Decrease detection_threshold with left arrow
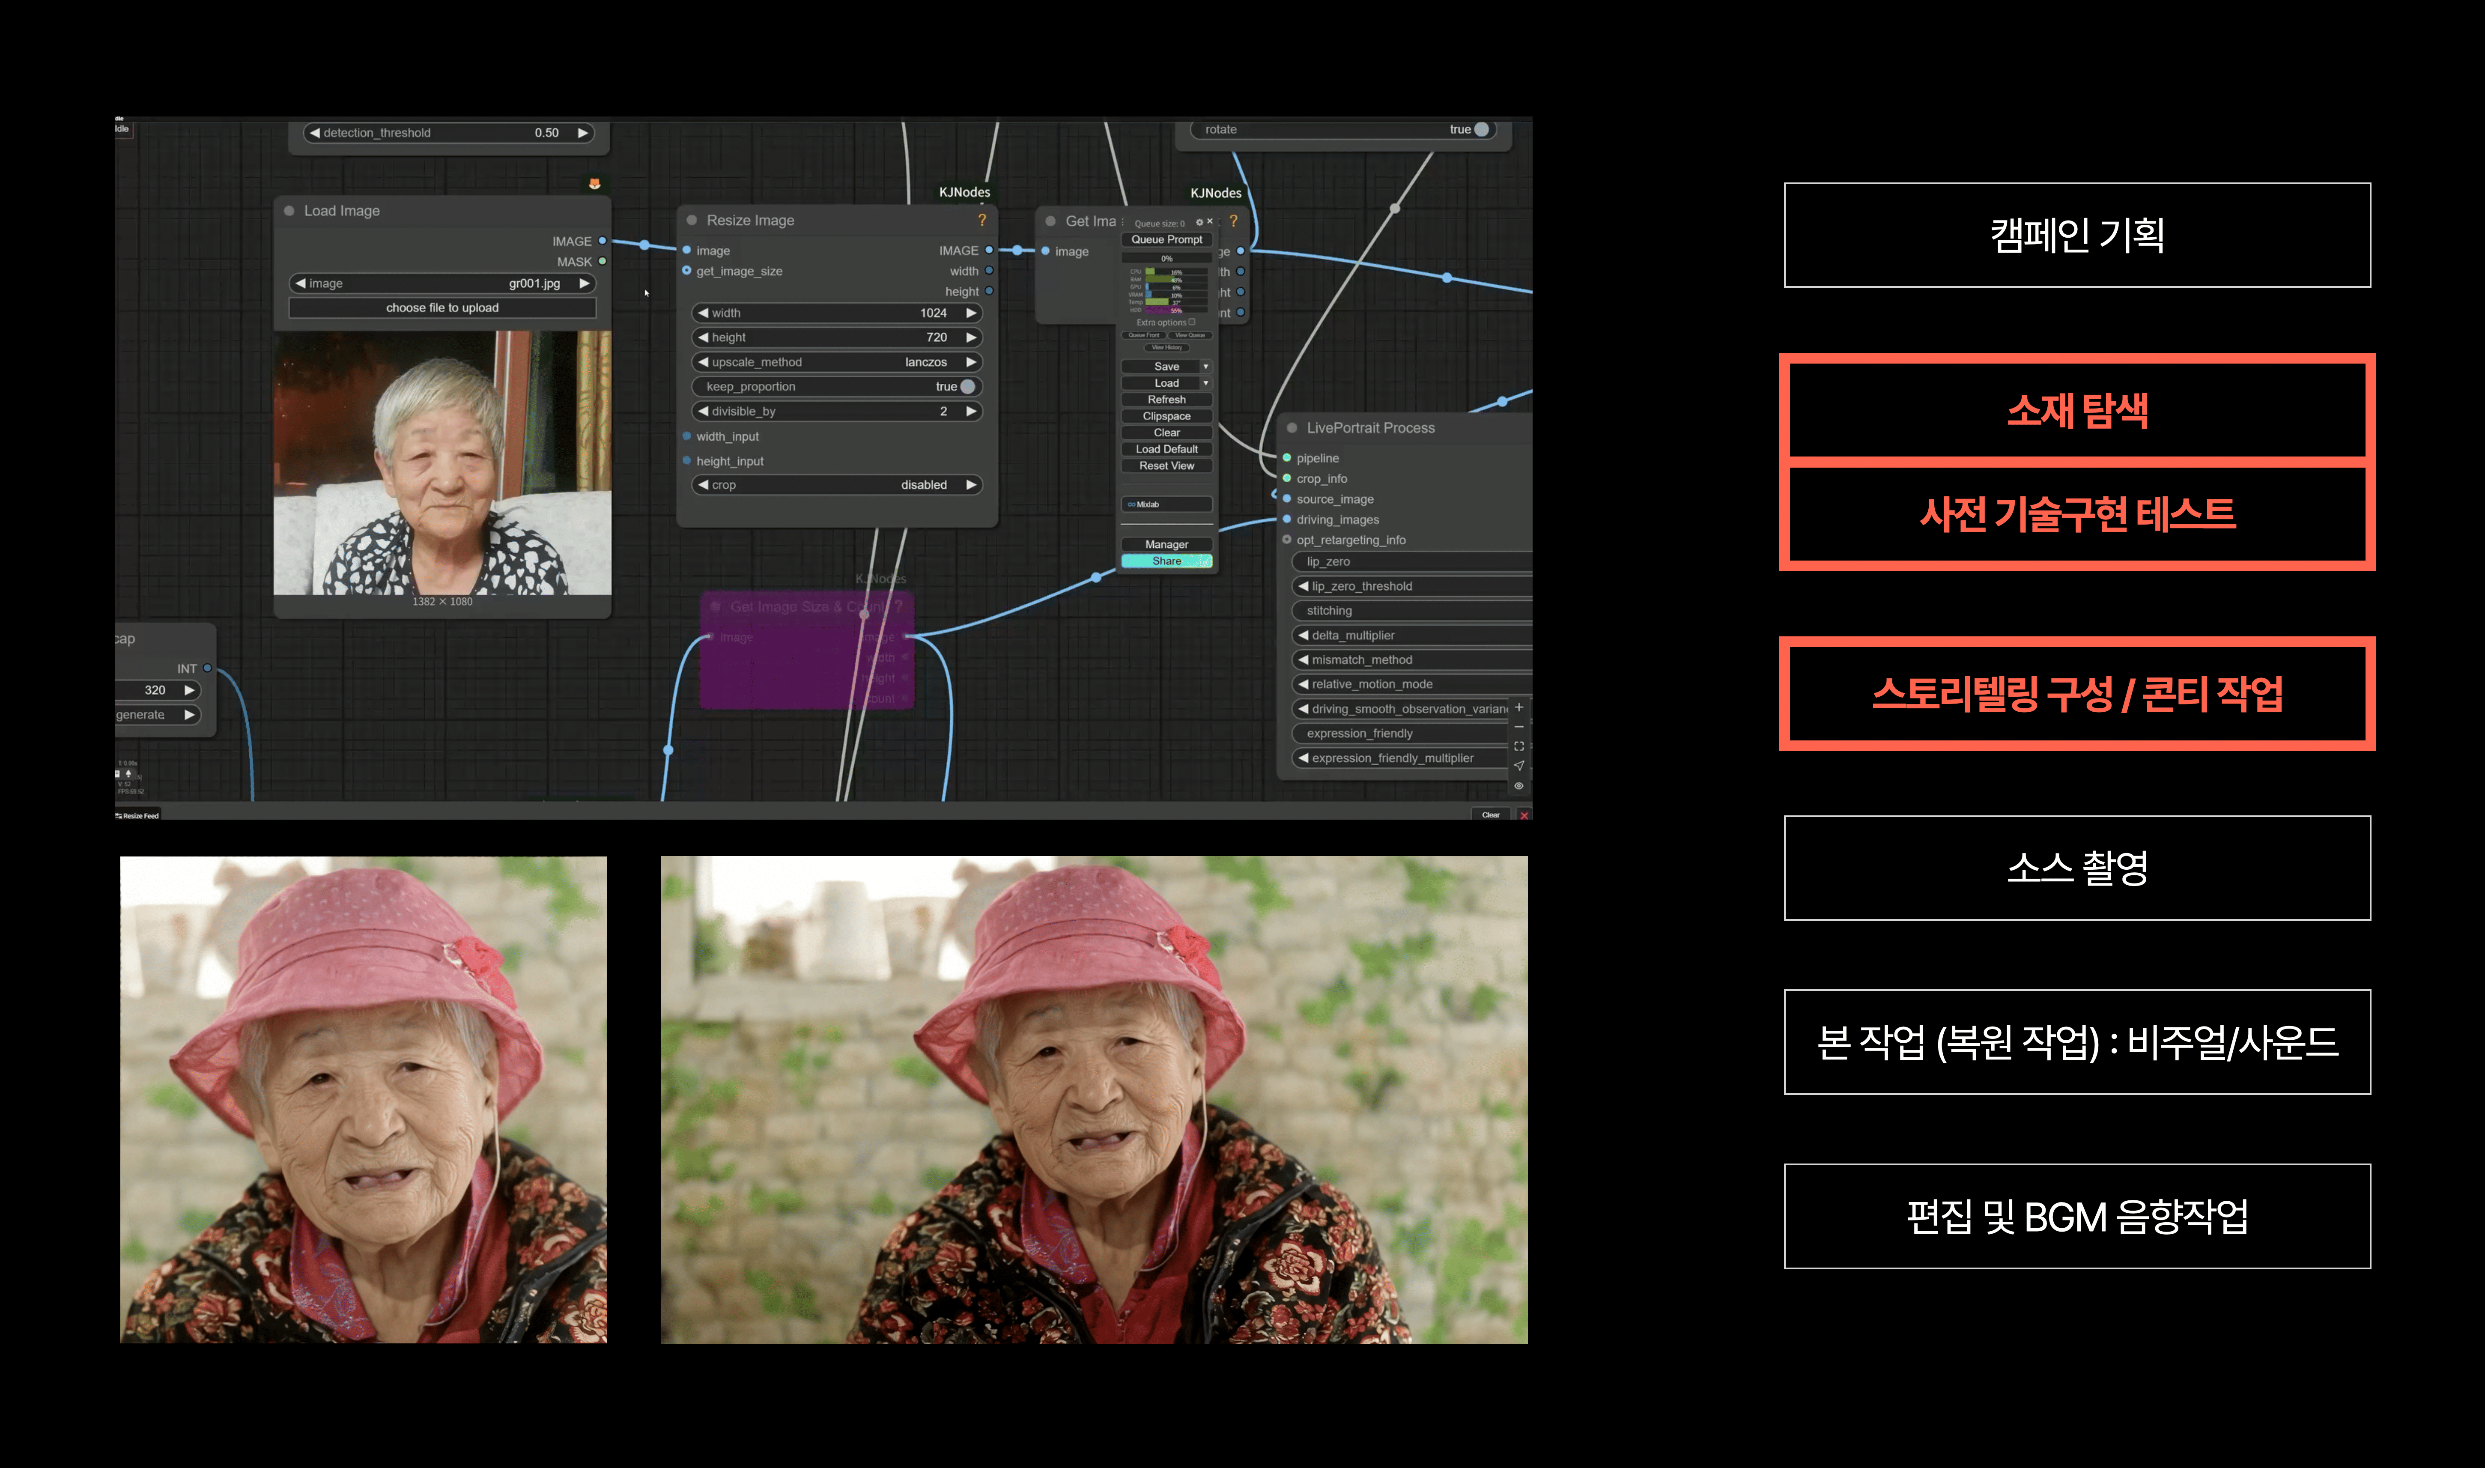2485x1468 pixels. point(315,133)
